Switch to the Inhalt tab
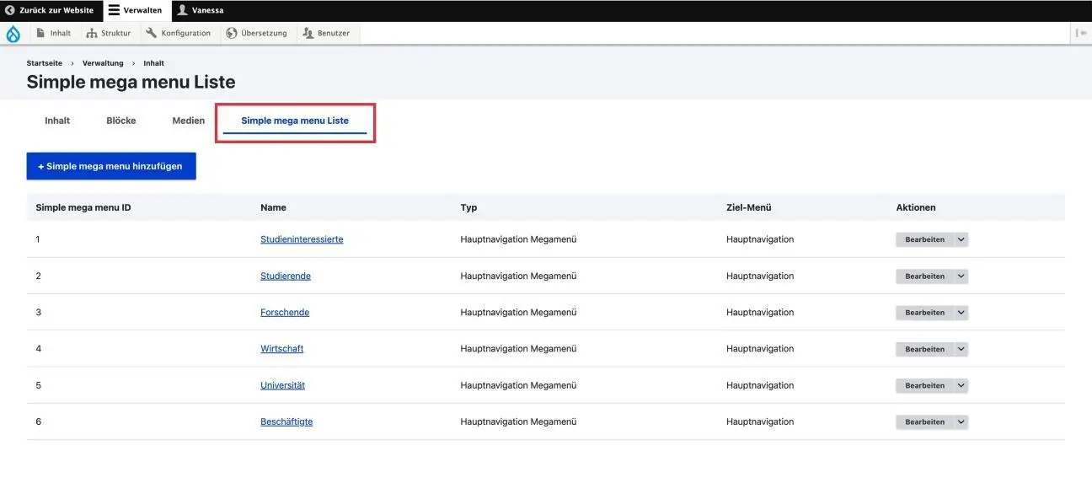1092x499 pixels. (56, 120)
